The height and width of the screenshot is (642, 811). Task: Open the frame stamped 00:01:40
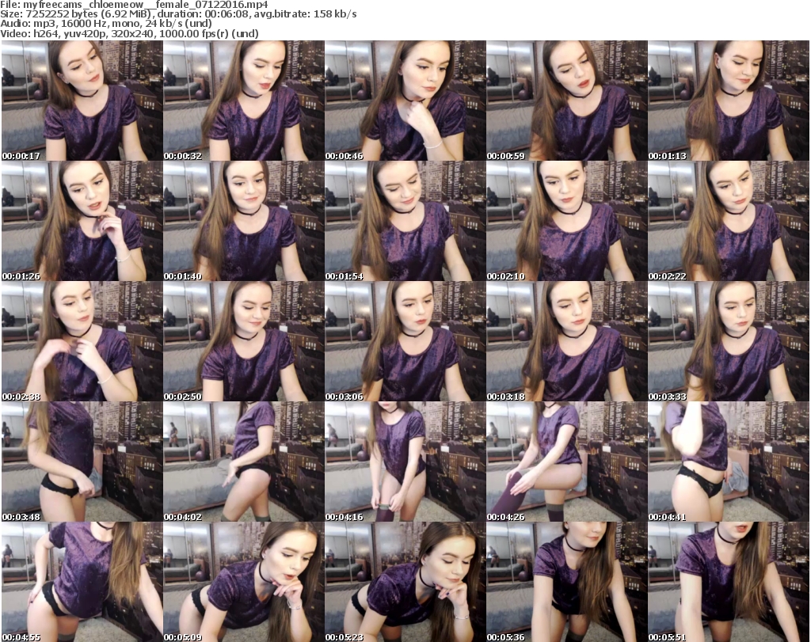244,221
